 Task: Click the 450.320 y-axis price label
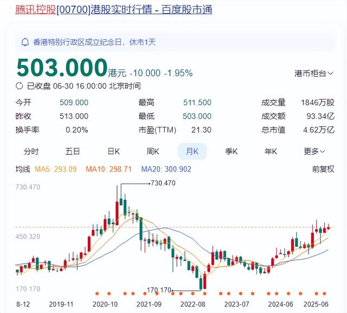click(28, 237)
